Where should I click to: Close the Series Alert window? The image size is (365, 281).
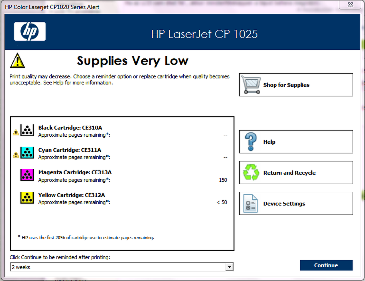(x=350, y=5)
